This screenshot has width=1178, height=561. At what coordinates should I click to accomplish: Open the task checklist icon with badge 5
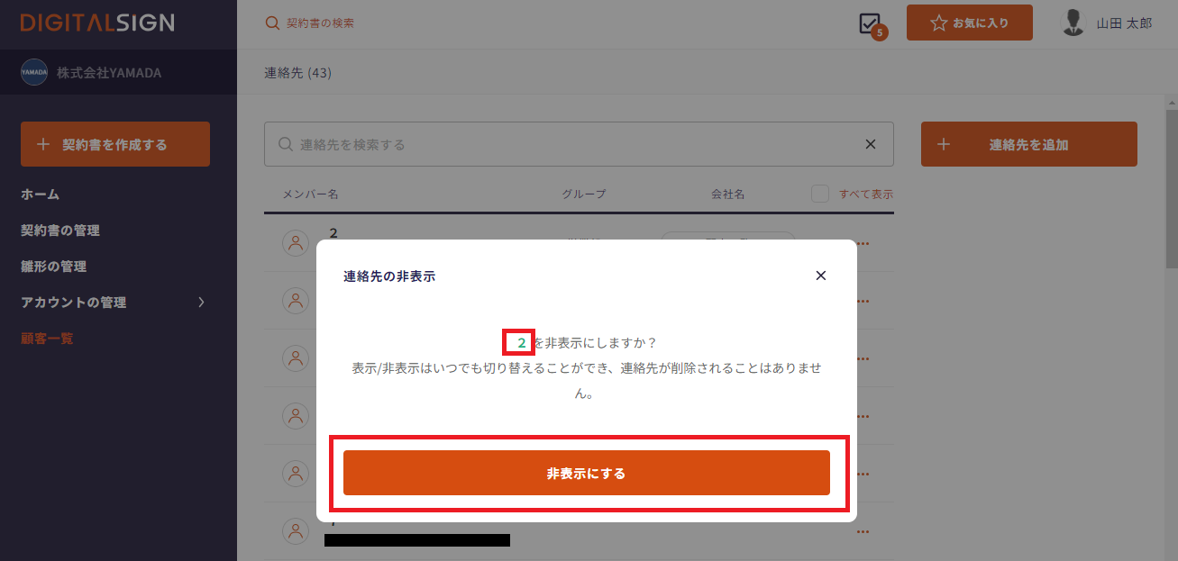[871, 24]
